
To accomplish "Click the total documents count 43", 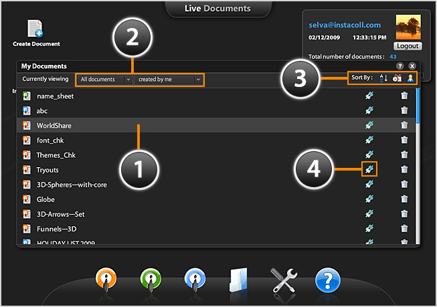I will [x=393, y=57].
